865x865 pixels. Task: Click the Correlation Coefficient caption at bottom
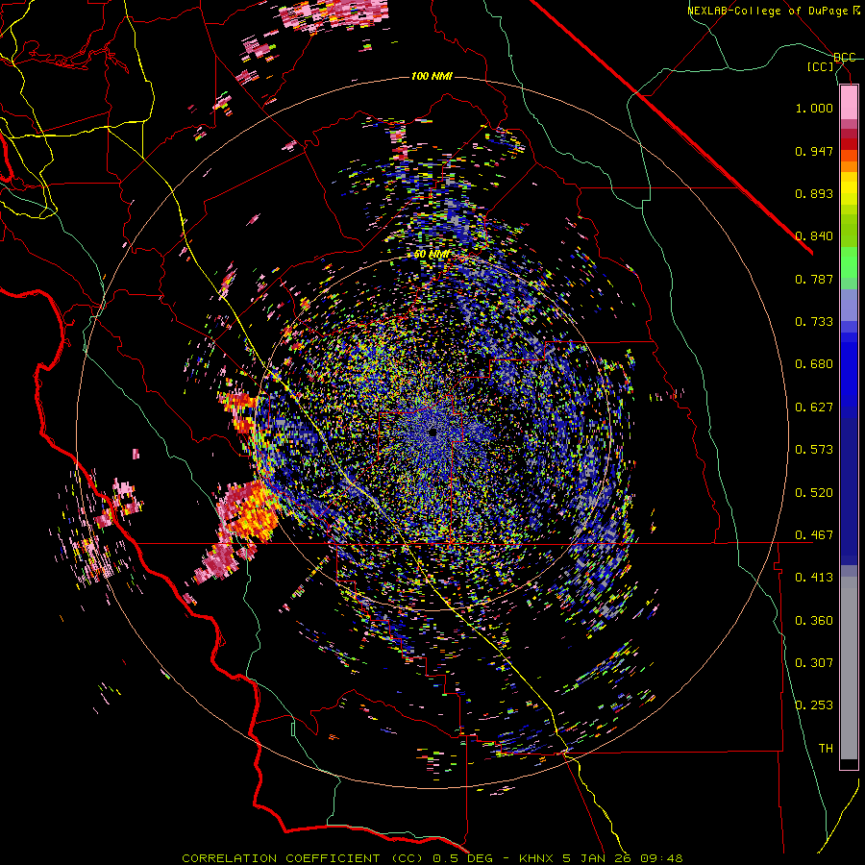(x=432, y=858)
